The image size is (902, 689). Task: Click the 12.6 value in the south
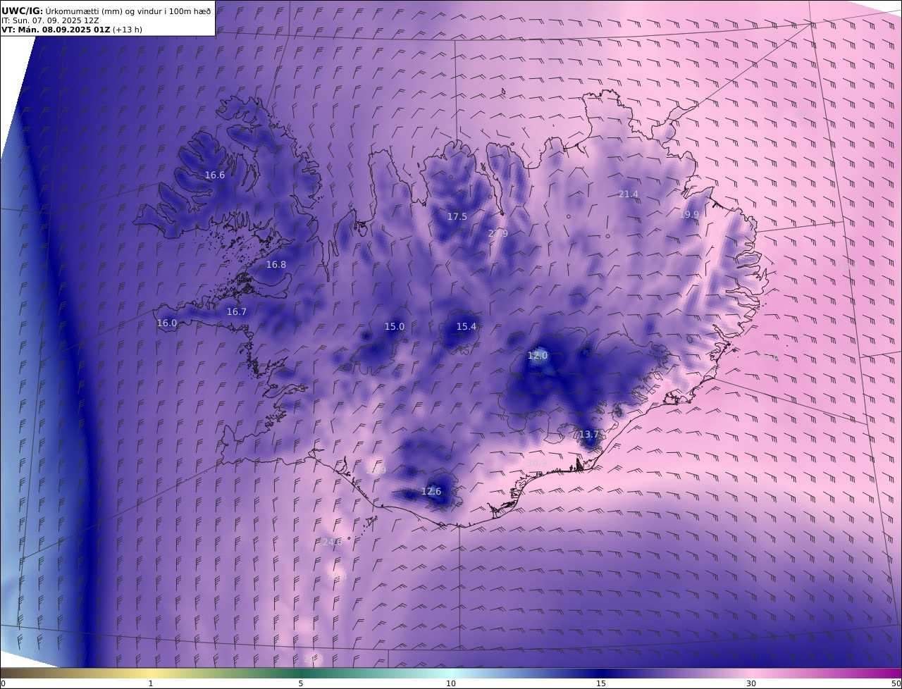[x=431, y=492]
